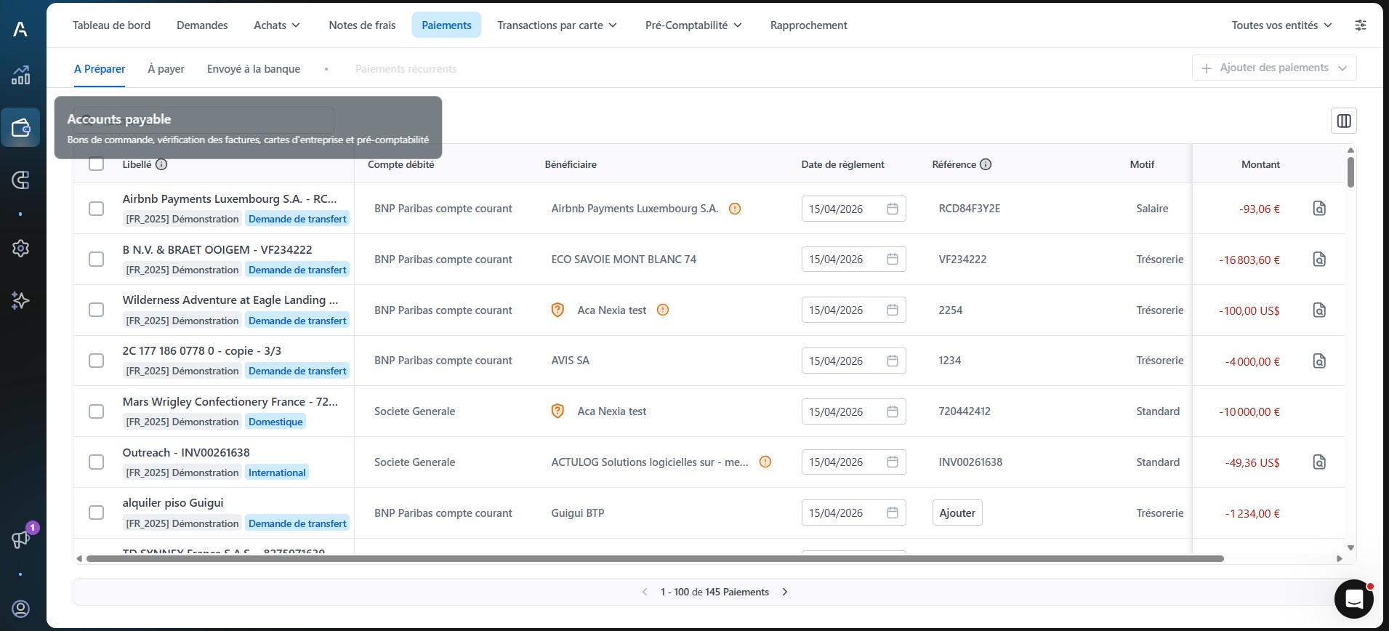
Task: Open the settings gear in sidebar
Action: click(x=20, y=249)
